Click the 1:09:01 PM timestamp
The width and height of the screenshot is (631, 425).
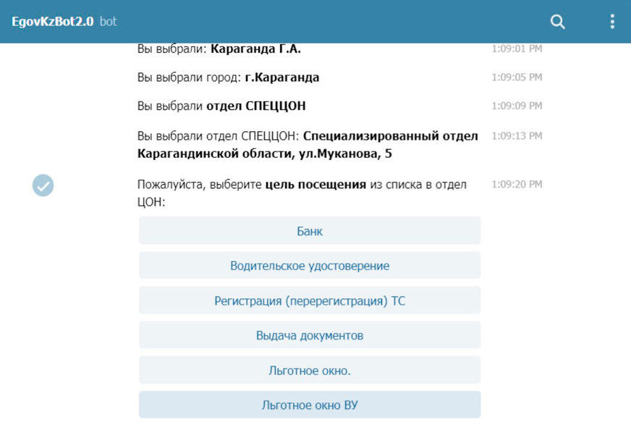517,49
